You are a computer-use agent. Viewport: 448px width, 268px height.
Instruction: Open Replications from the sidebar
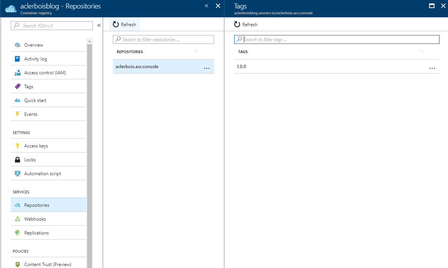(x=36, y=233)
